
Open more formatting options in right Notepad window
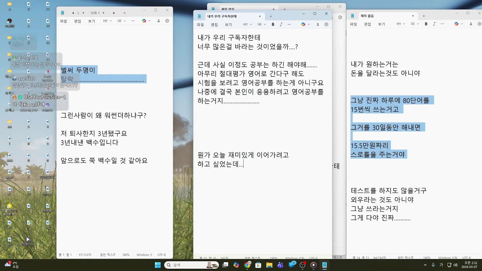point(442,24)
